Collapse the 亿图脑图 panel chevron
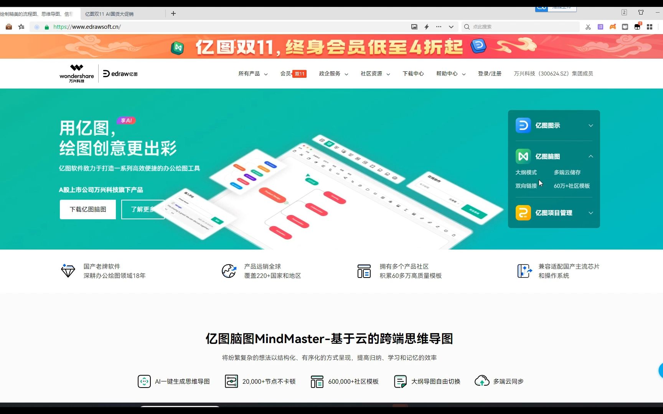The image size is (663, 414). (x=591, y=156)
